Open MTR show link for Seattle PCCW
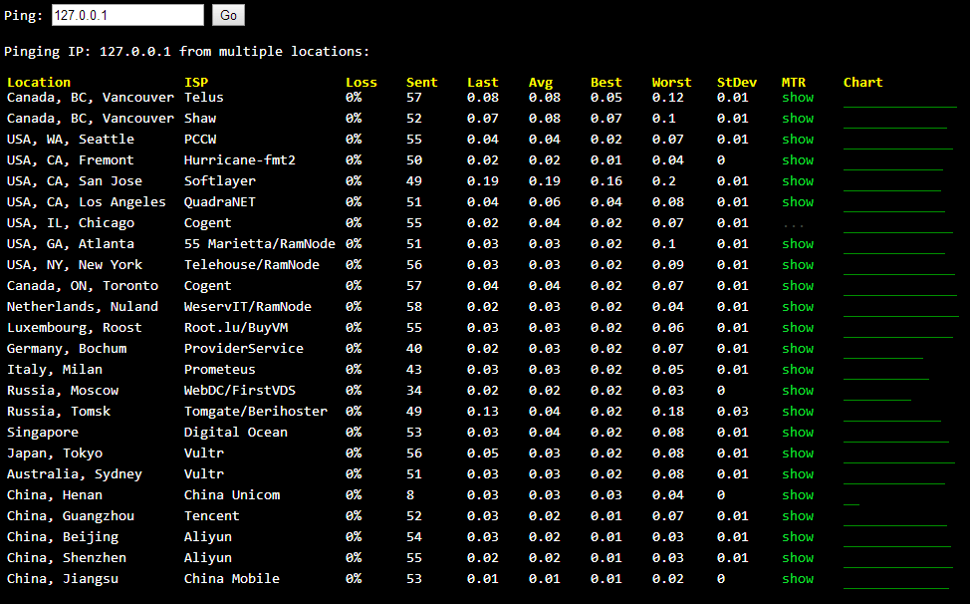Image resolution: width=970 pixels, height=604 pixels. coord(798,140)
